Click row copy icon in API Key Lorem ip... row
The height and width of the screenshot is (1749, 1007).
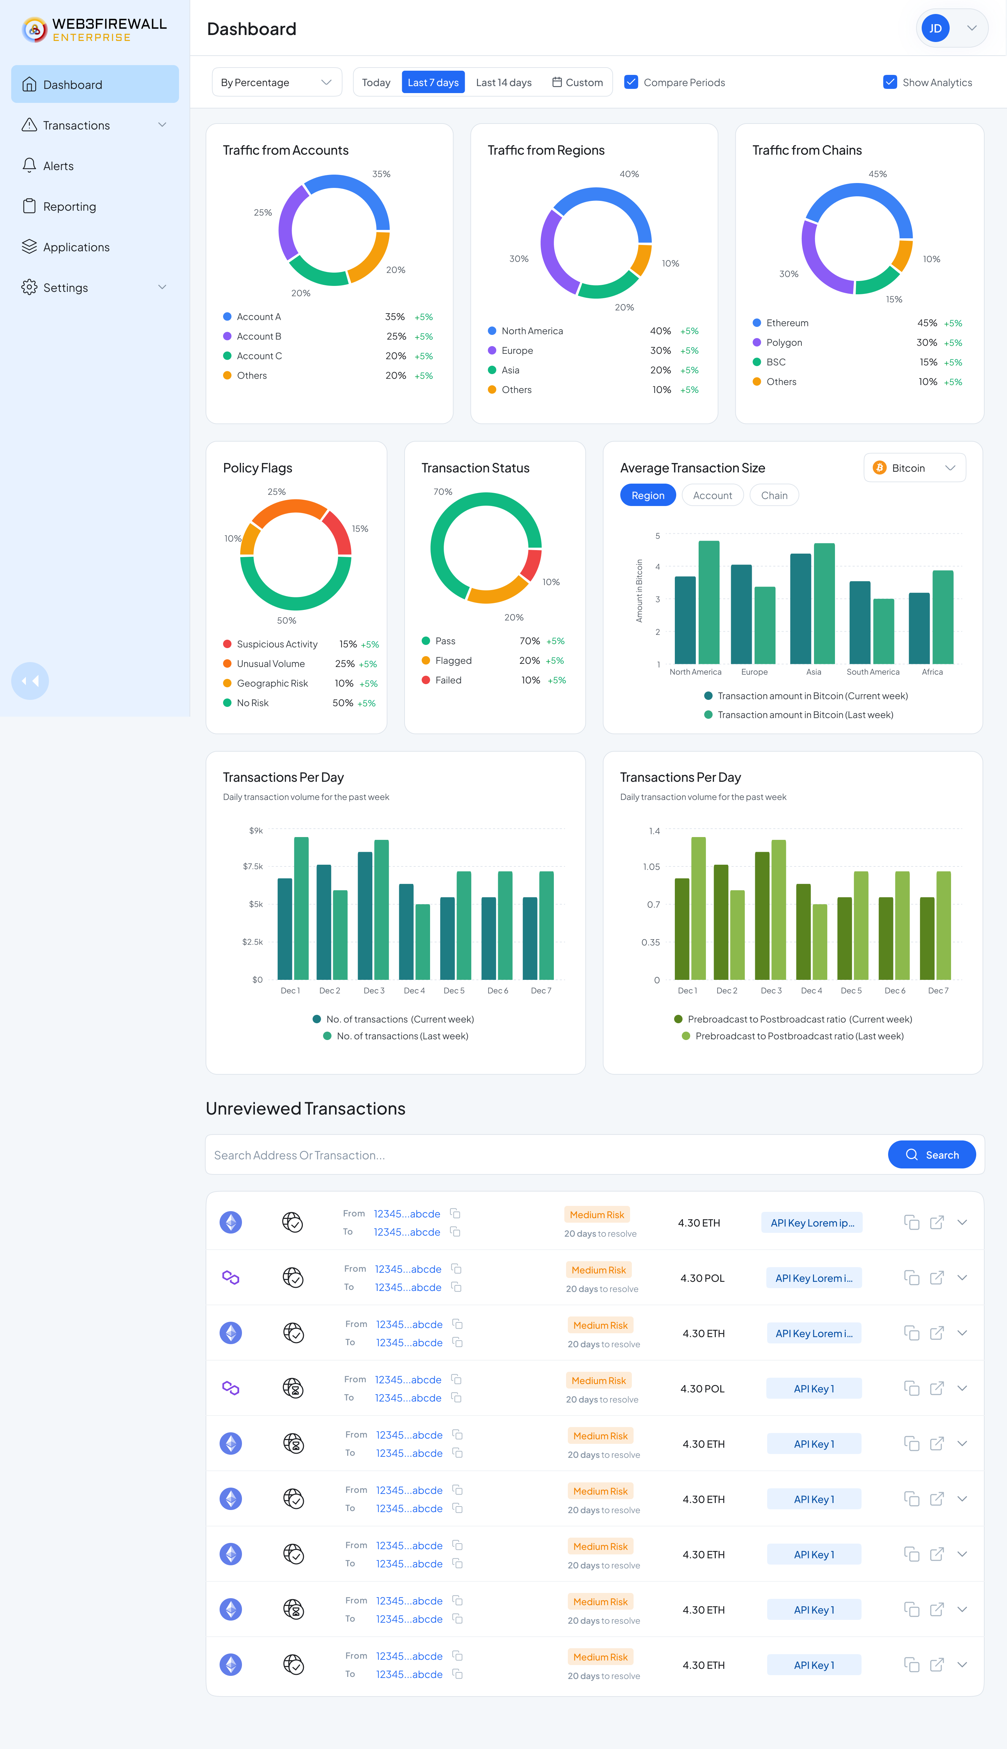point(912,1222)
